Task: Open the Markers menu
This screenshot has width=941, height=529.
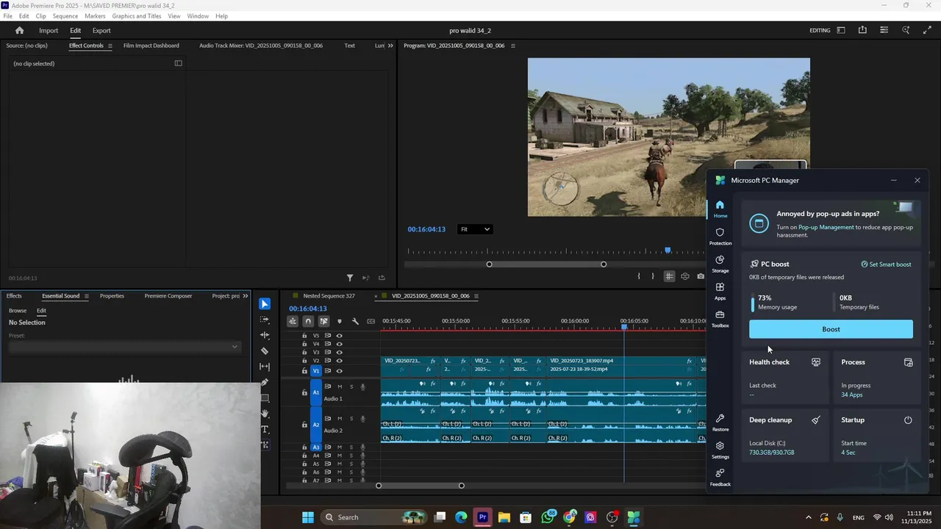Action: click(95, 16)
